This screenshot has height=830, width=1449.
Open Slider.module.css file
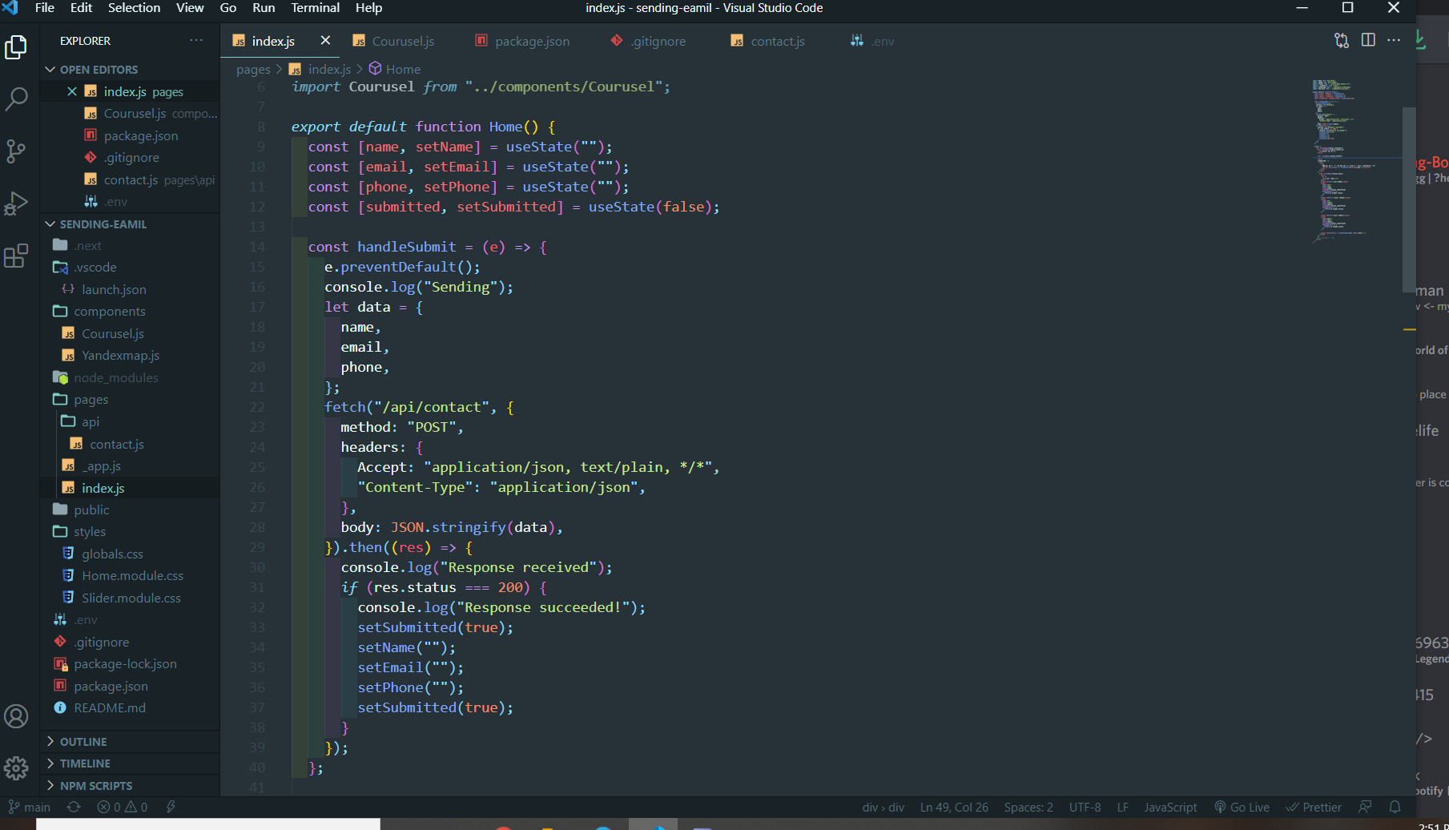click(x=131, y=598)
